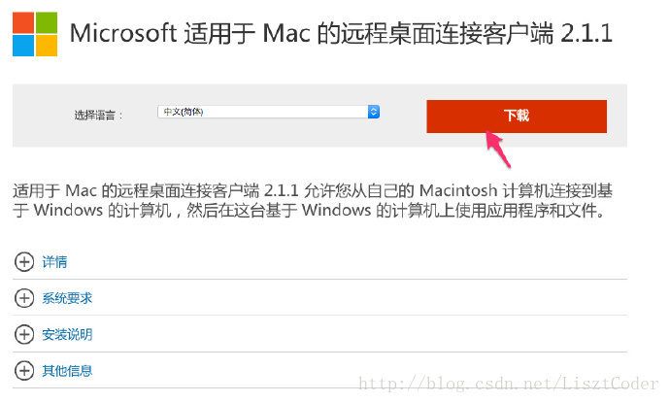The height and width of the screenshot is (403, 670).
Task: Open the 系统要求 section link
Action: coord(67,298)
